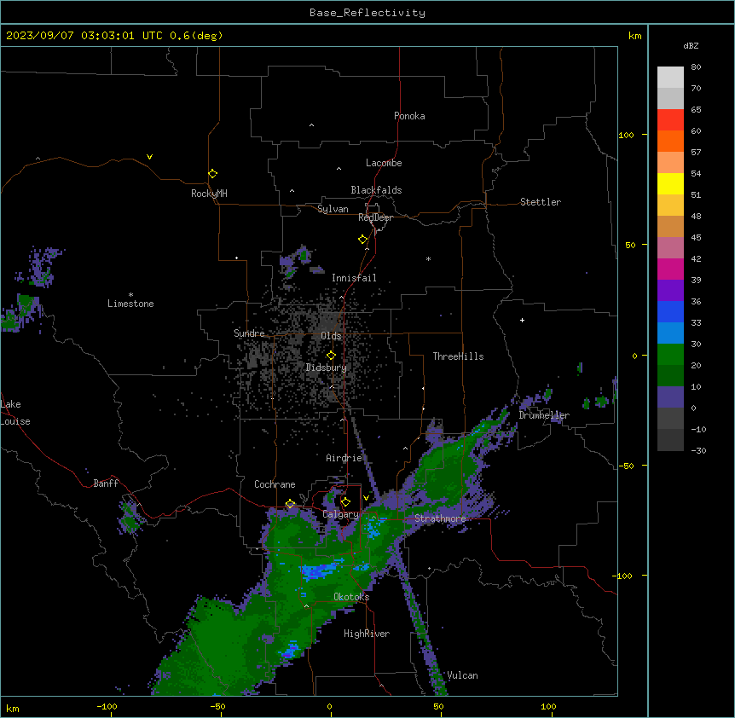Click the RockyMH label
735x718 pixels.
[x=209, y=194]
